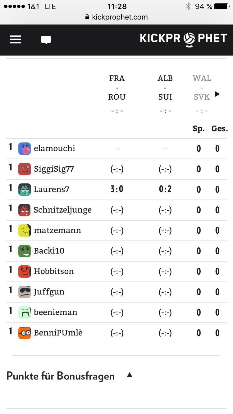Tap matzemann's yellow avatar
Viewport: 233px width, 414px height.
click(x=25, y=231)
